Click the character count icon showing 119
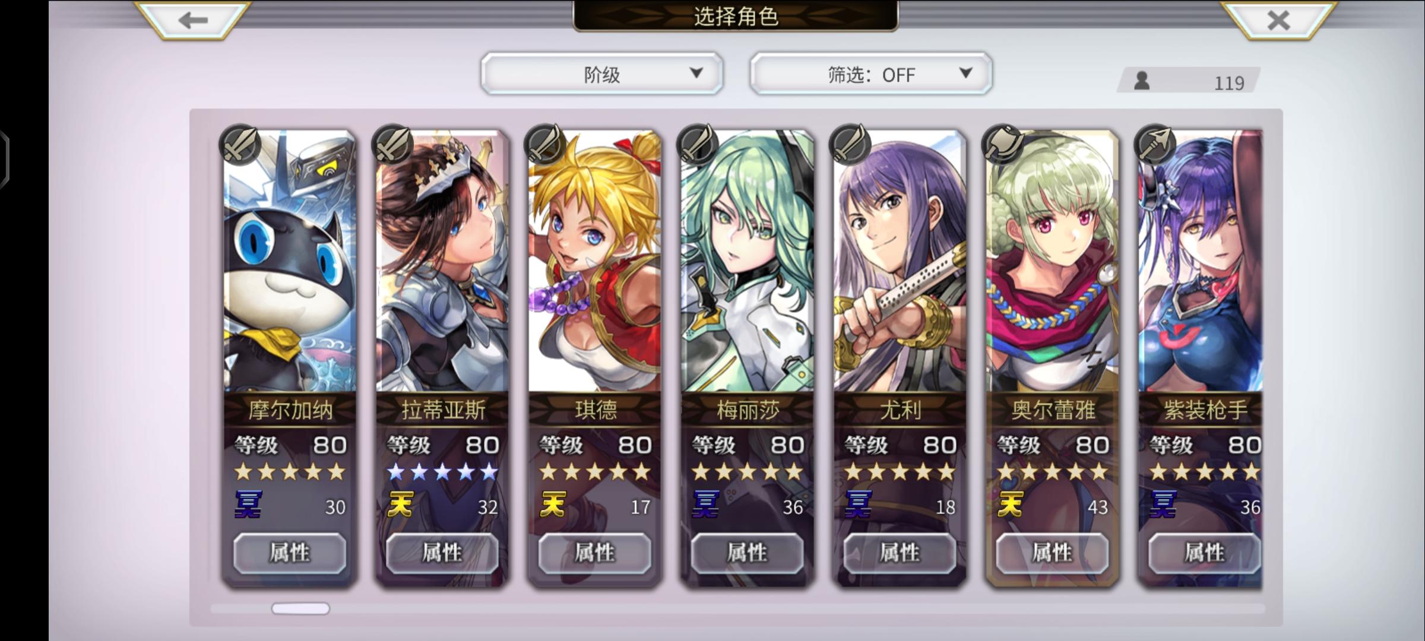This screenshot has height=641, width=1425. click(1142, 81)
